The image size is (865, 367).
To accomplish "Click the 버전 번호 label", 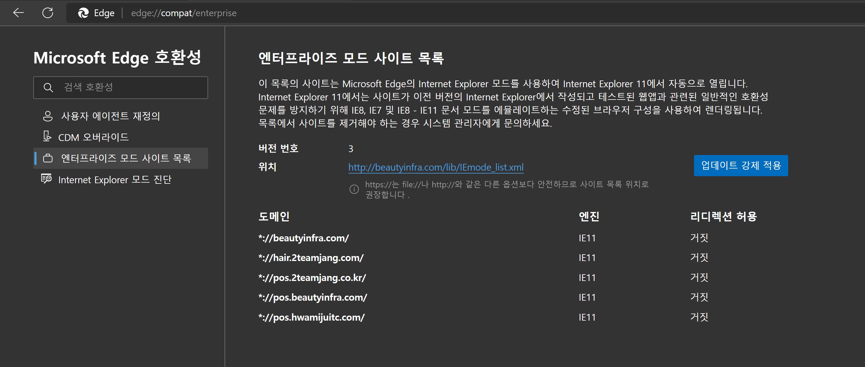I will tap(278, 148).
